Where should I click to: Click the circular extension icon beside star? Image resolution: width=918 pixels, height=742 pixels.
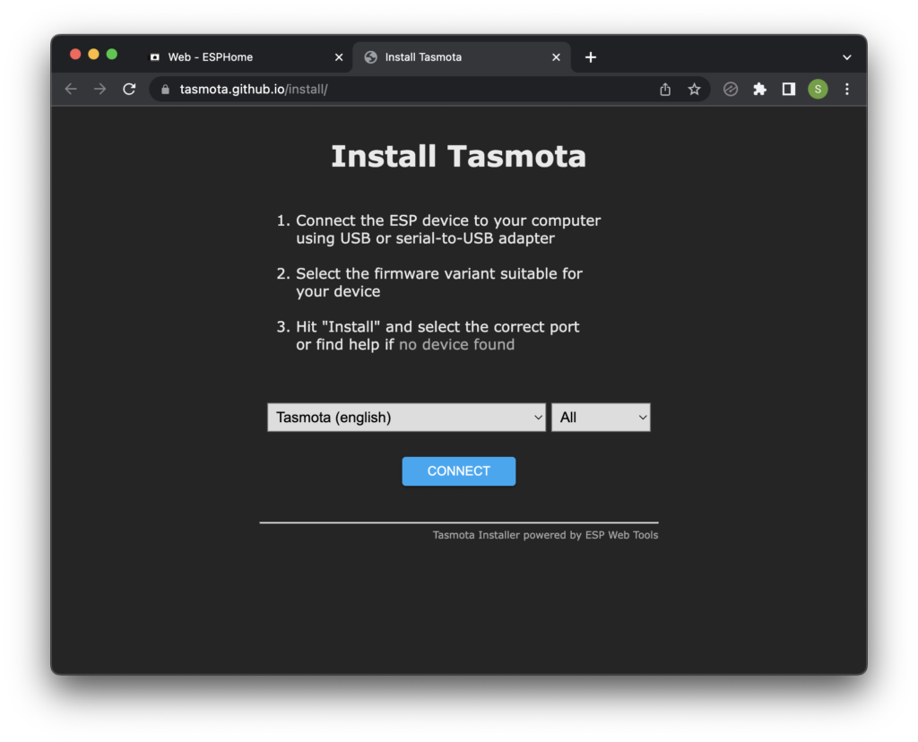pos(730,89)
